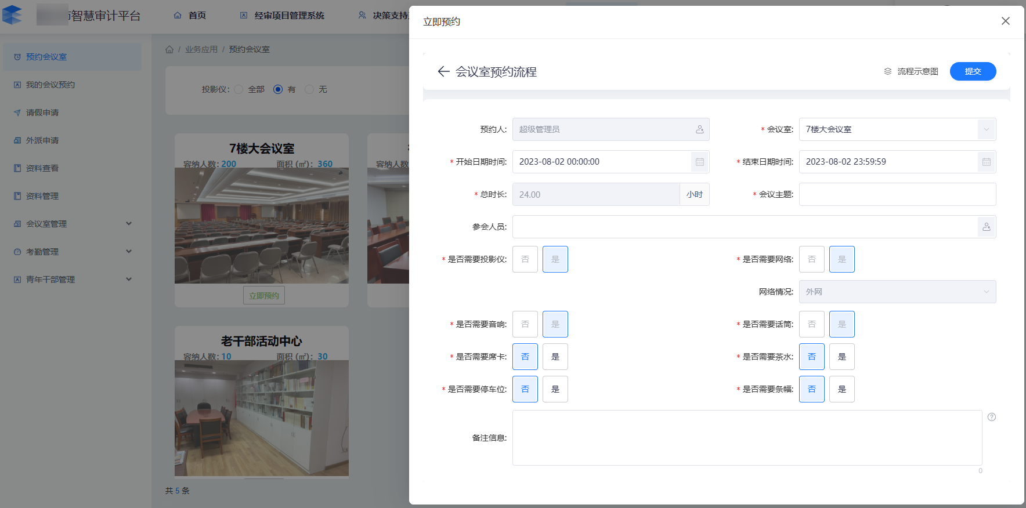Viewport: 1026px width, 508px height.
Task: Open 请假申请 sidebar item
Action: pyautogui.click(x=72, y=113)
